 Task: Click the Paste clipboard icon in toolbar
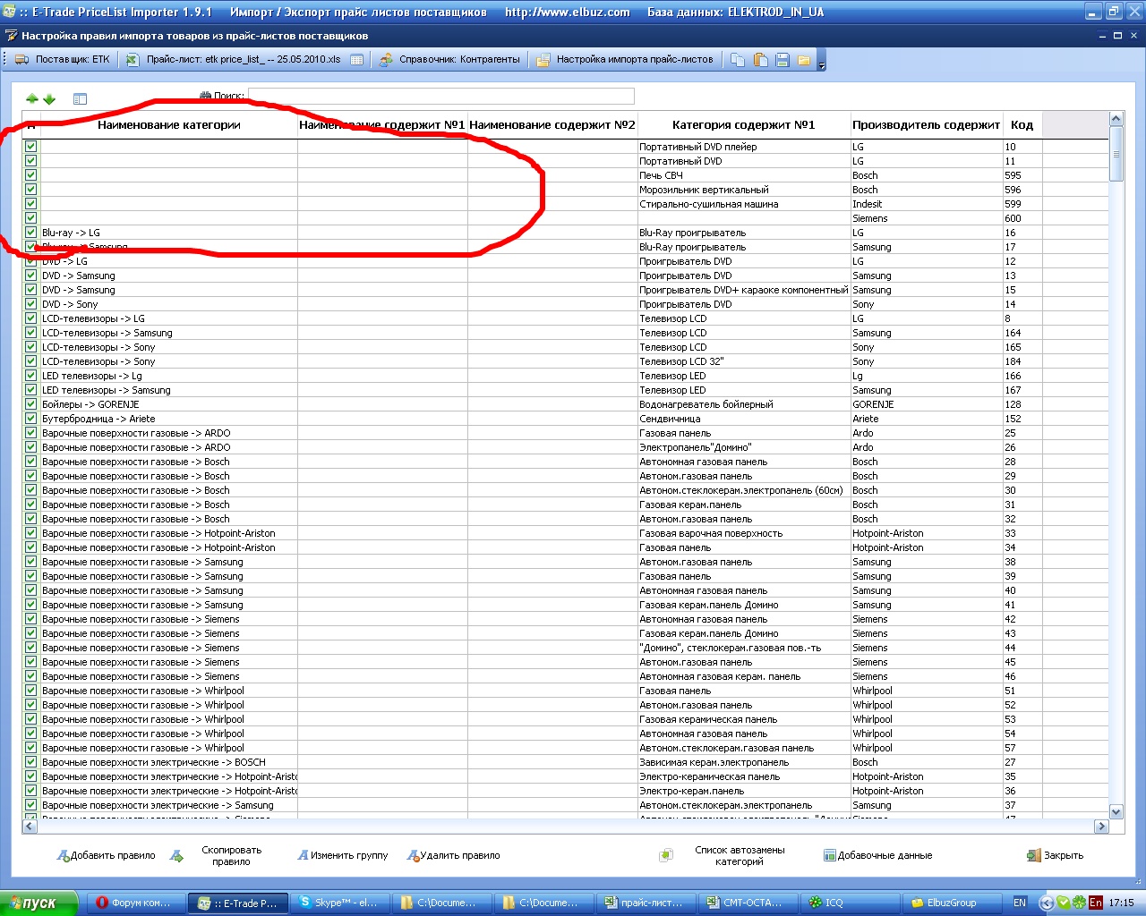pos(760,60)
